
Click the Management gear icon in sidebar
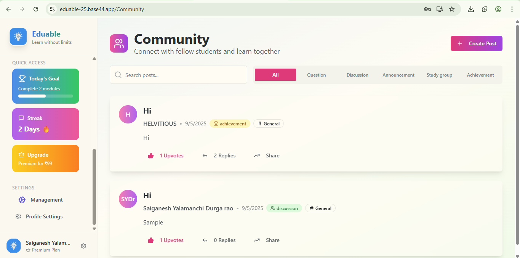click(22, 200)
